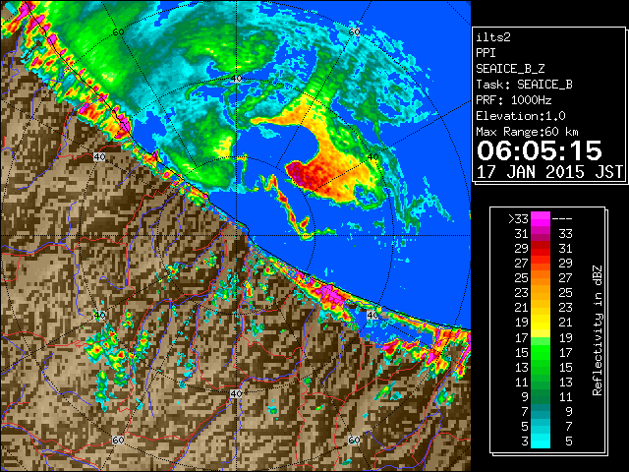
Task: Click the '40' ring label north of center
Action: (x=236, y=79)
